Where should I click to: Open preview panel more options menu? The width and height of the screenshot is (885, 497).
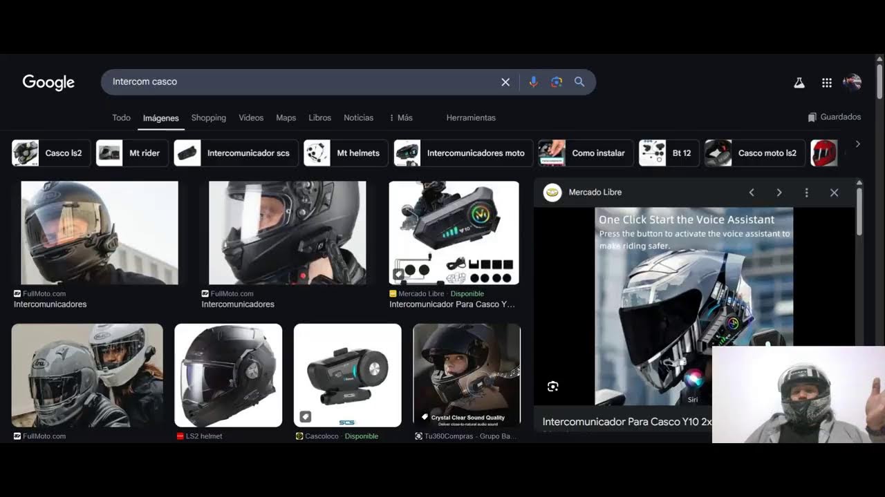[806, 193]
